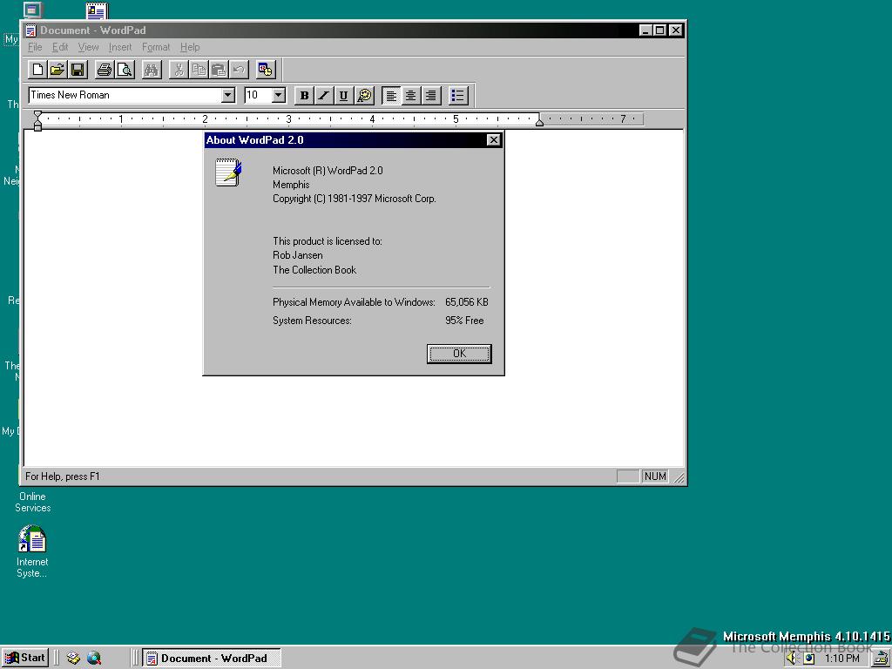Viewport: 892px width, 669px height.
Task: Select Align Right paragraph button
Action: (430, 96)
